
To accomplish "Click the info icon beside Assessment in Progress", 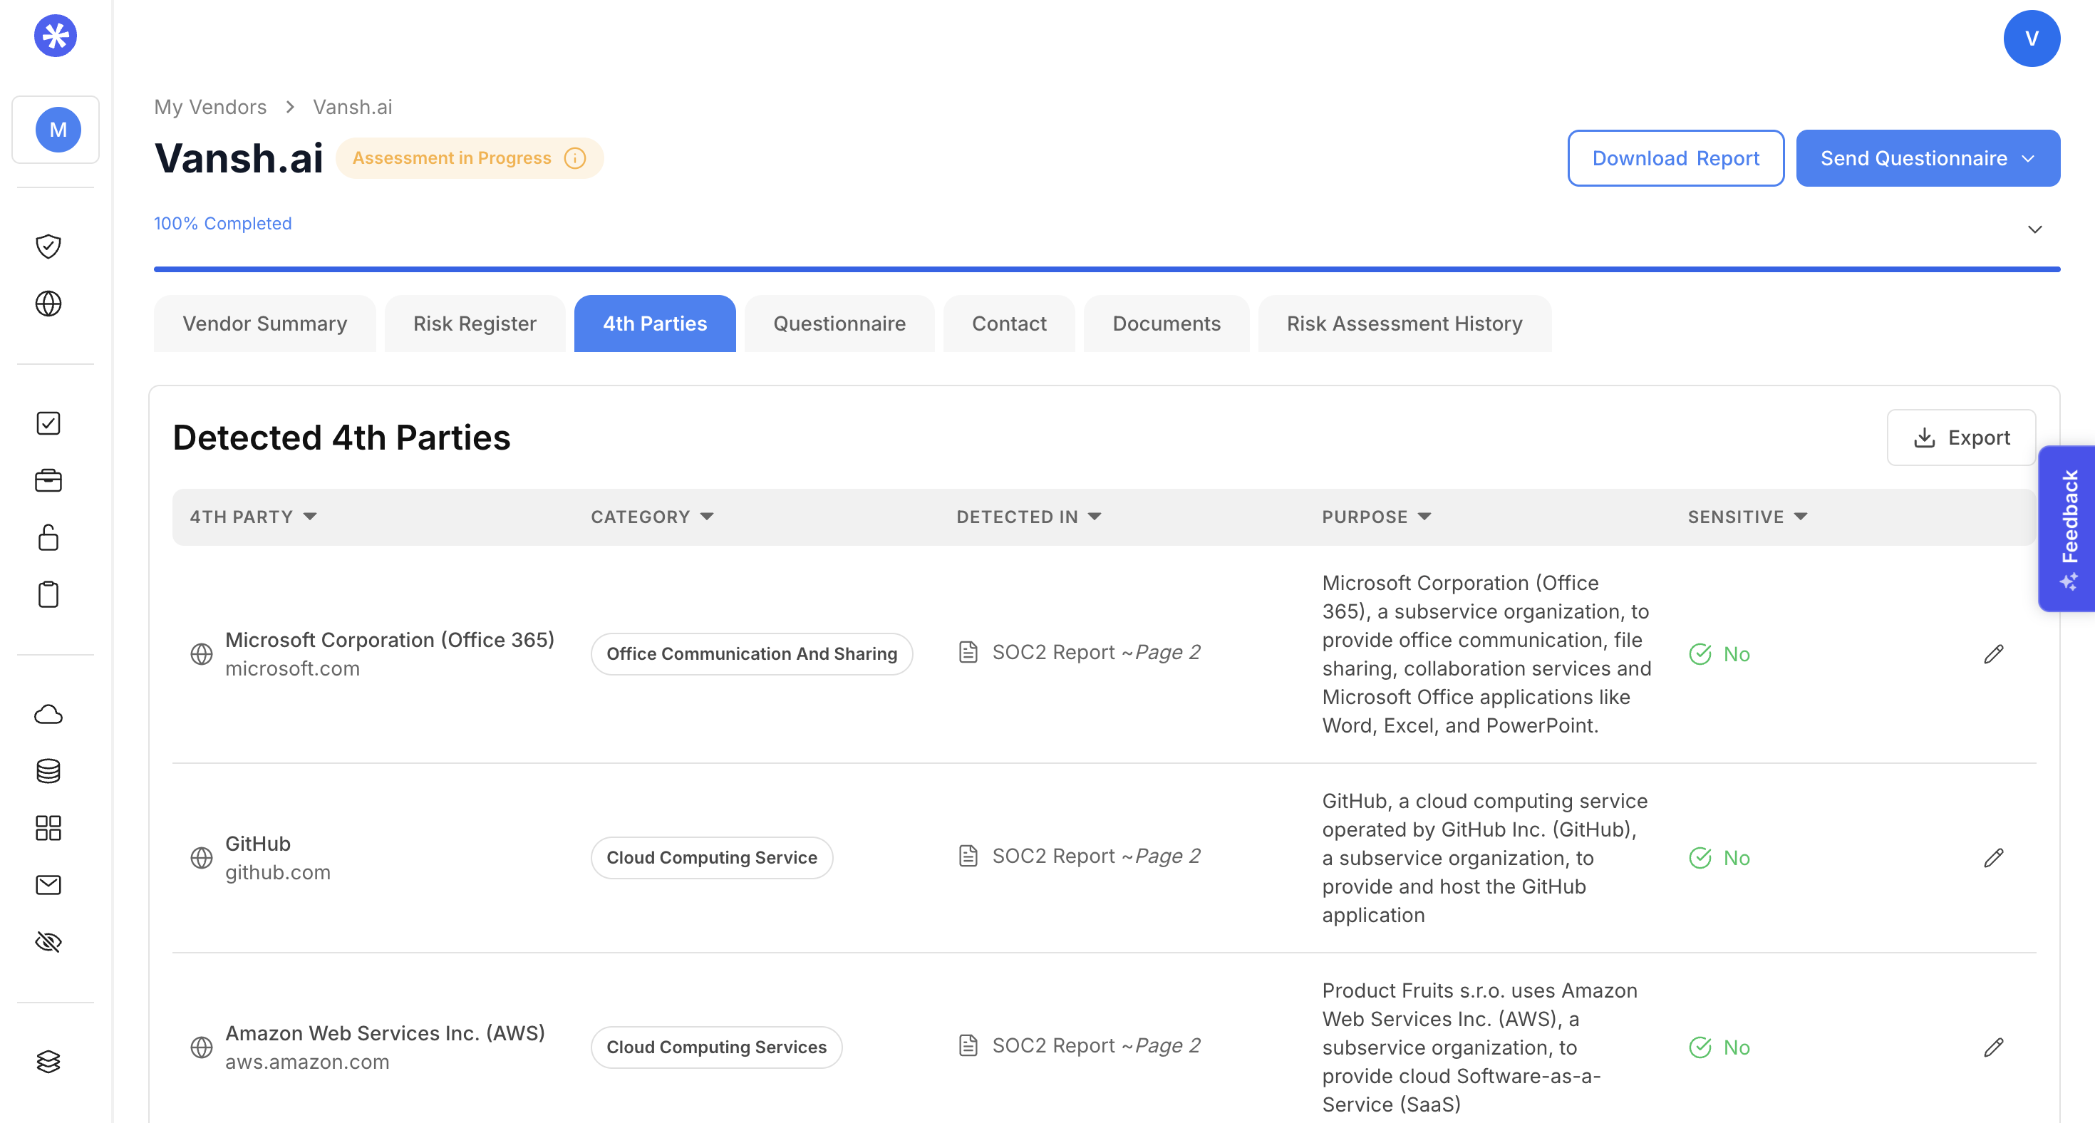I will point(575,157).
